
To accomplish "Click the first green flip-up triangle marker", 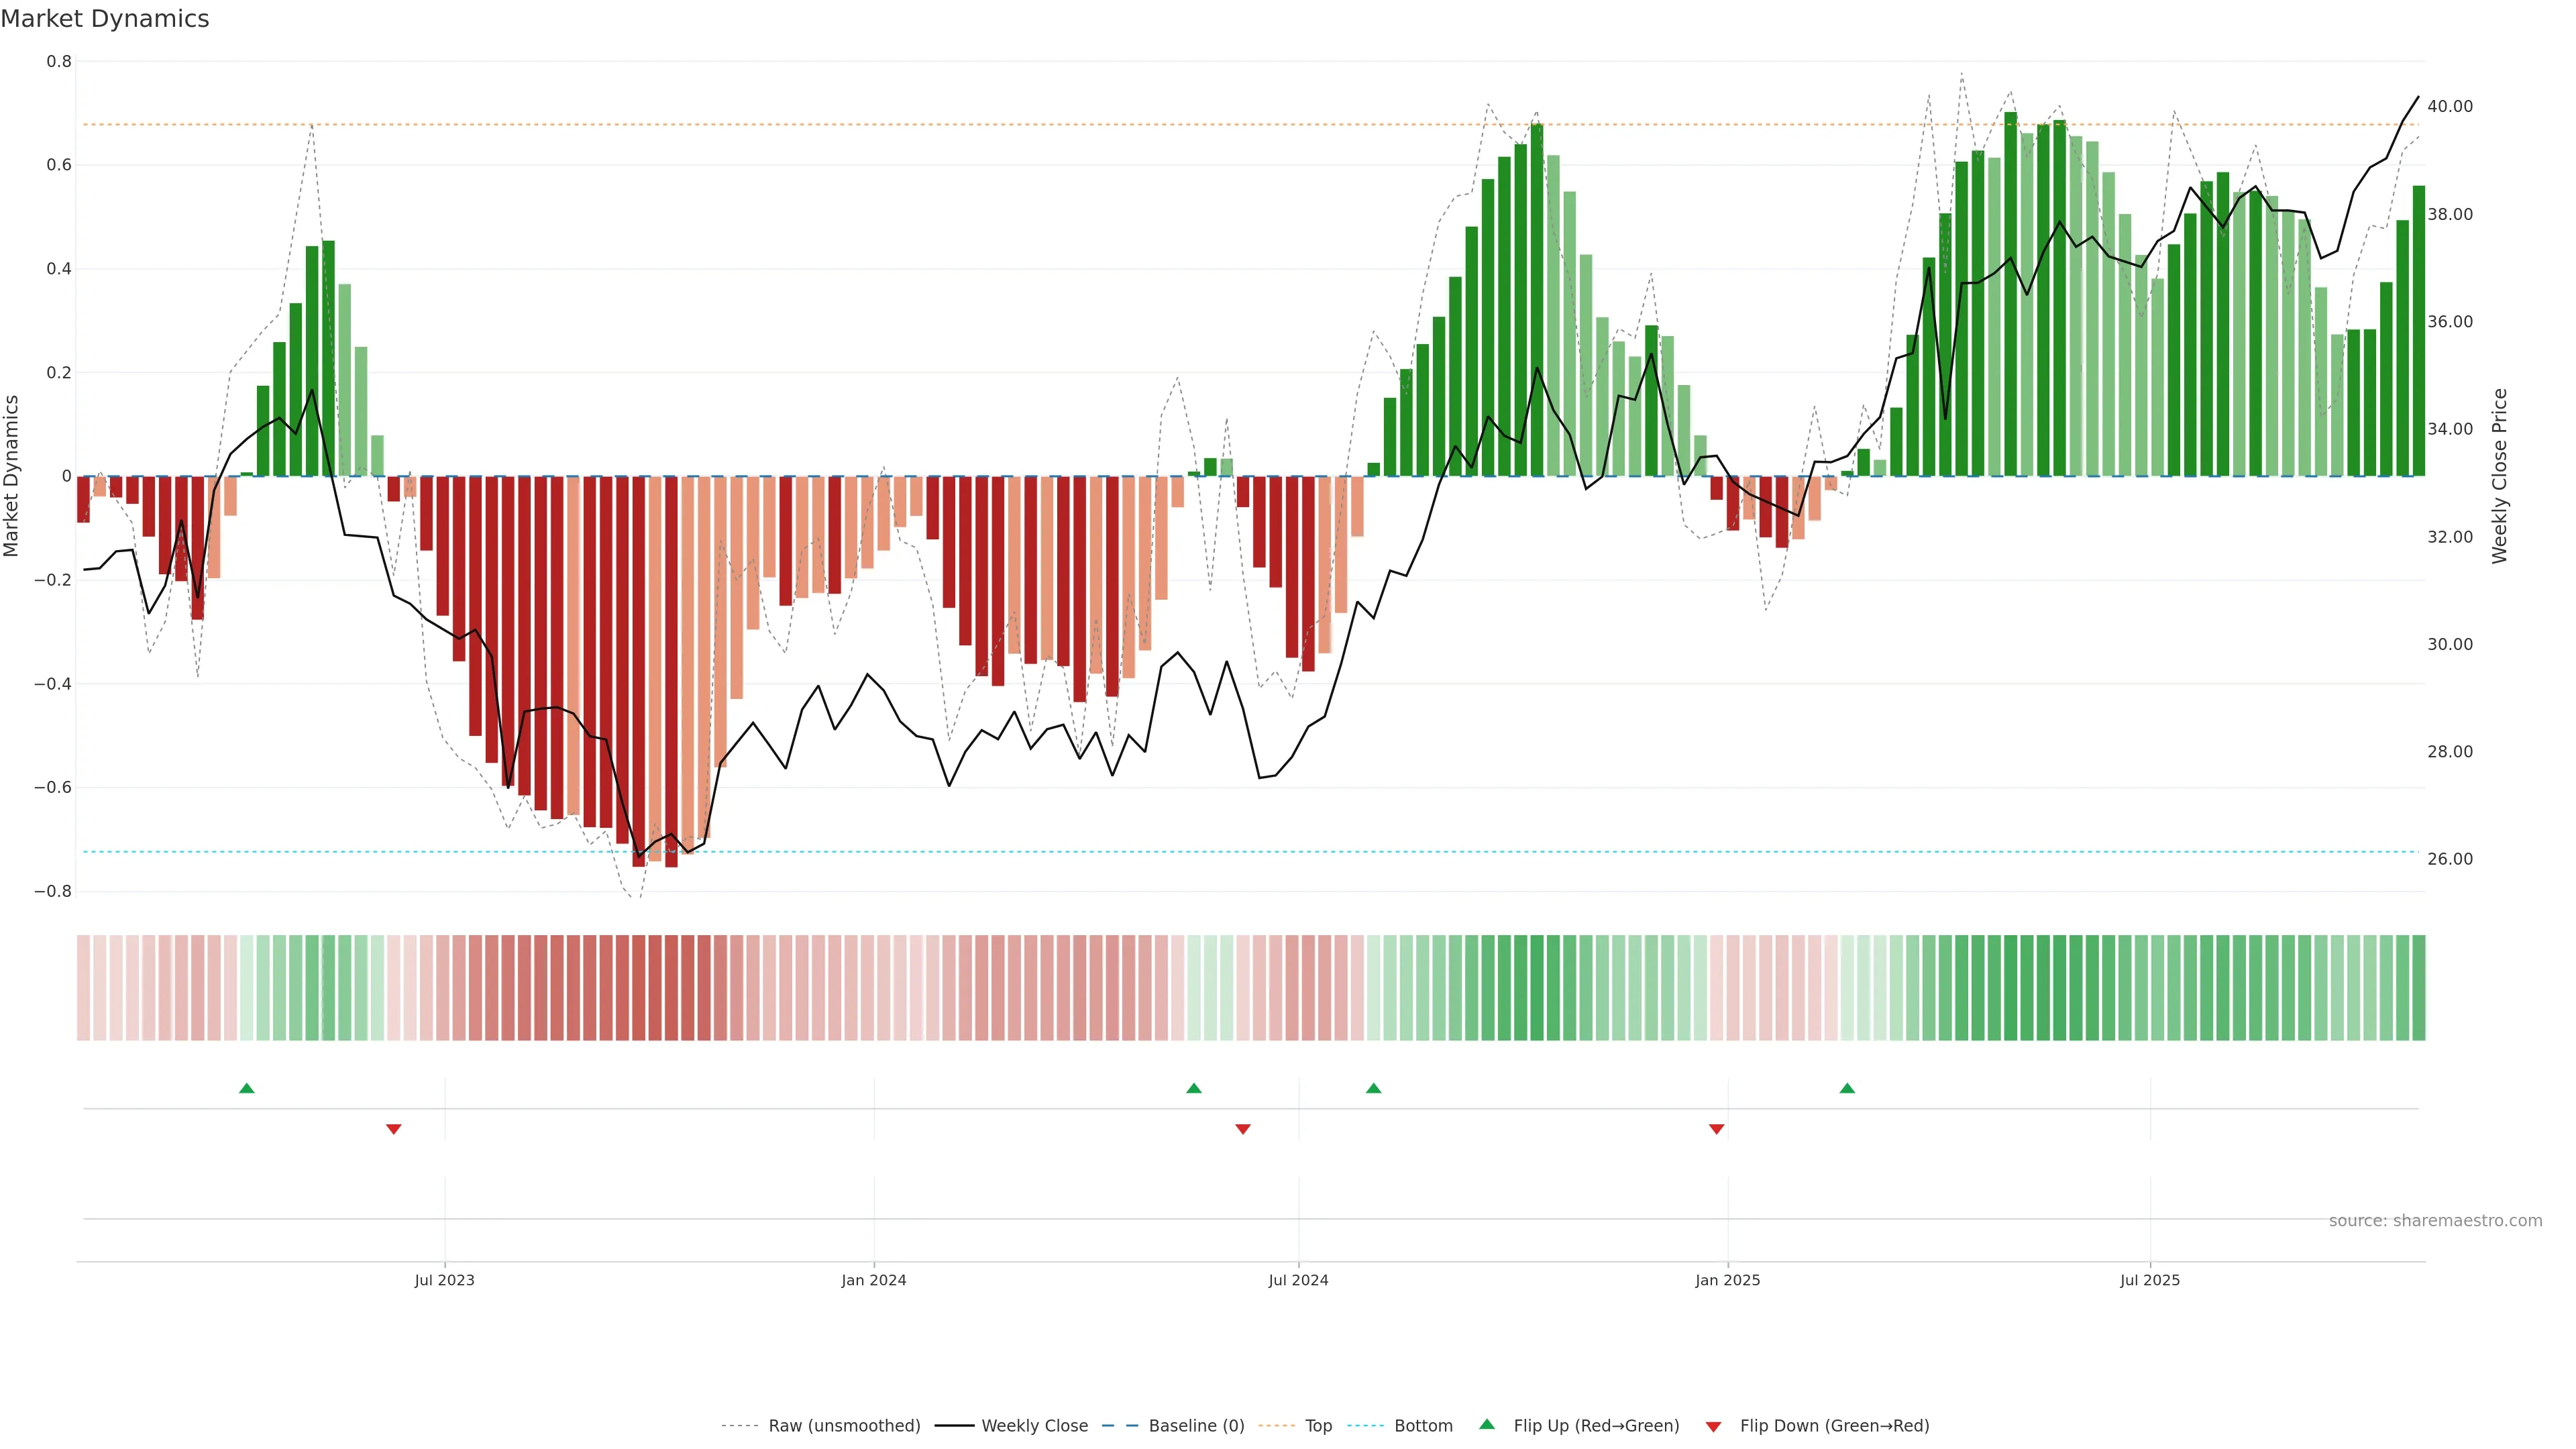I will coord(247,1088).
